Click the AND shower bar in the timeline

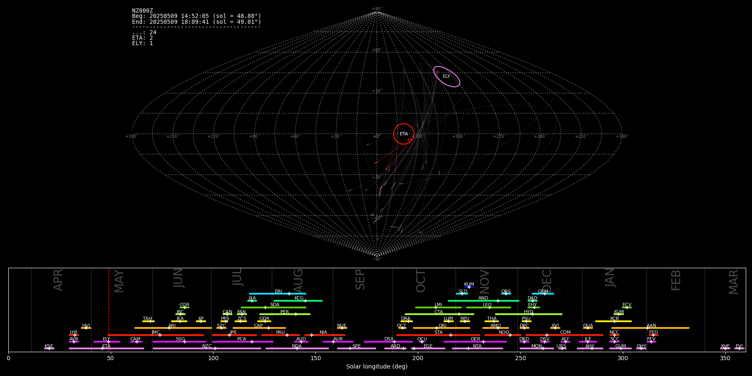pos(483,300)
